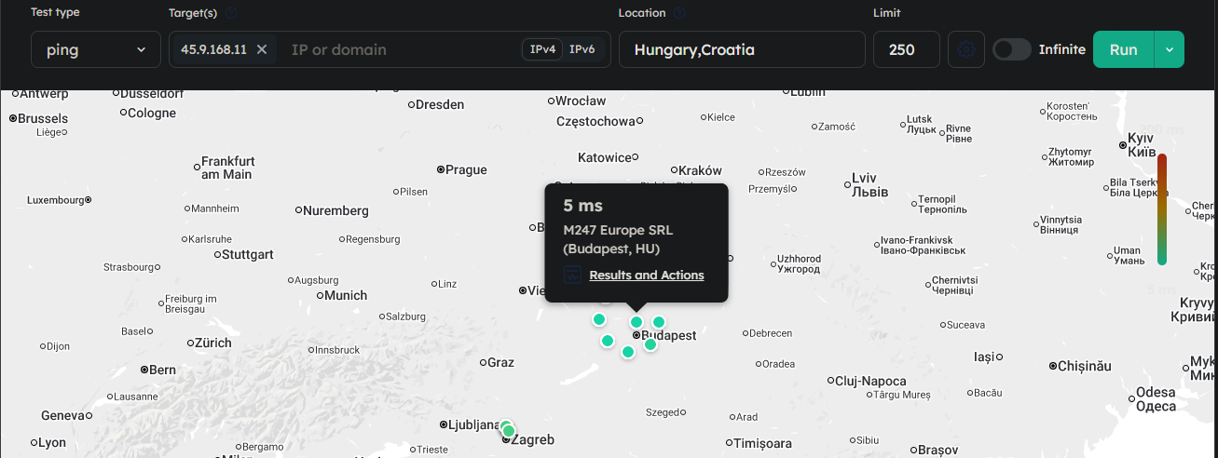The height and width of the screenshot is (458, 1218).
Task: Enable the Infinite toggle switch
Action: click(x=1012, y=49)
